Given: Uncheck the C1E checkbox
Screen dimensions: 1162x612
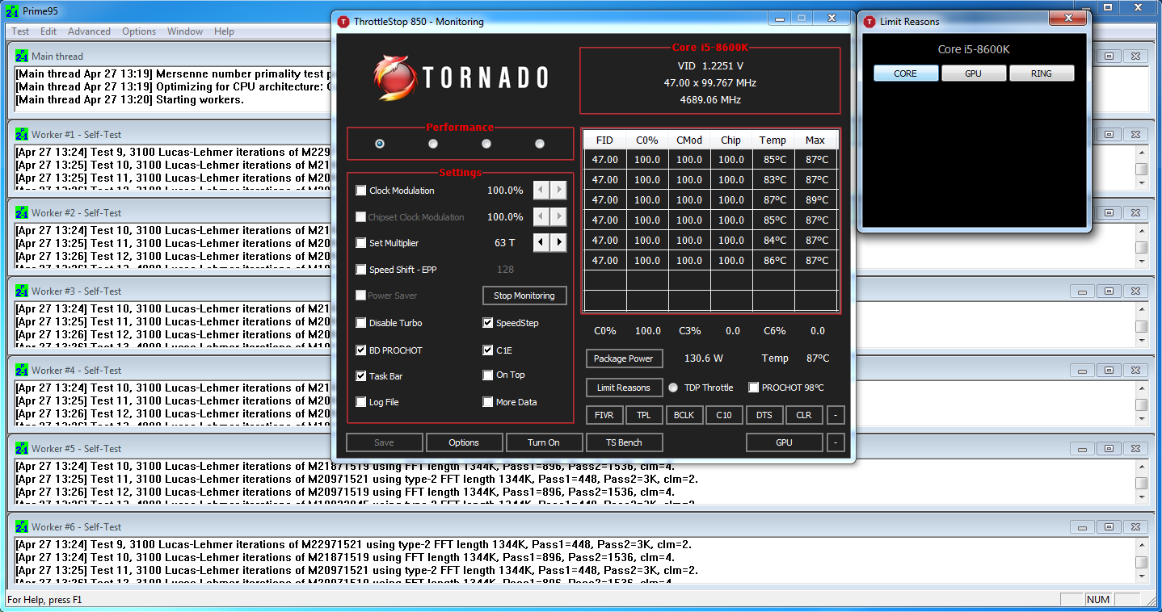Looking at the screenshot, I should click(x=488, y=350).
